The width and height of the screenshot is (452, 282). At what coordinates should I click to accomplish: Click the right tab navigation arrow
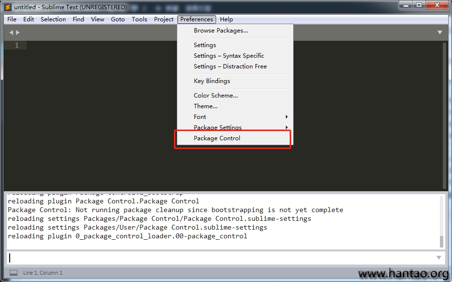tap(18, 33)
